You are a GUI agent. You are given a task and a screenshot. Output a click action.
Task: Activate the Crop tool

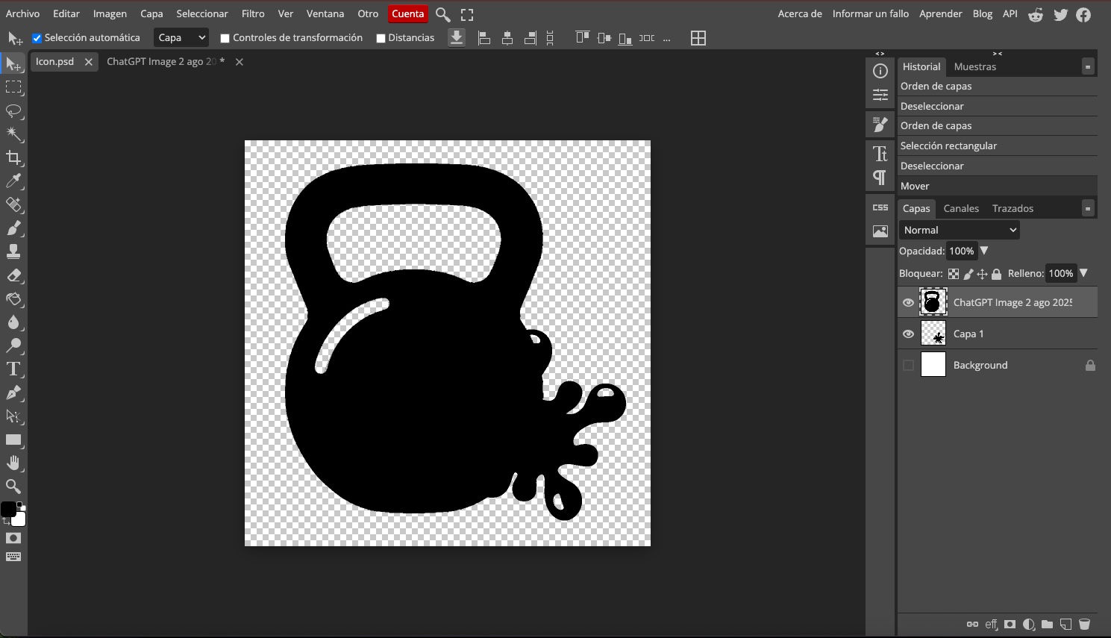(13, 157)
